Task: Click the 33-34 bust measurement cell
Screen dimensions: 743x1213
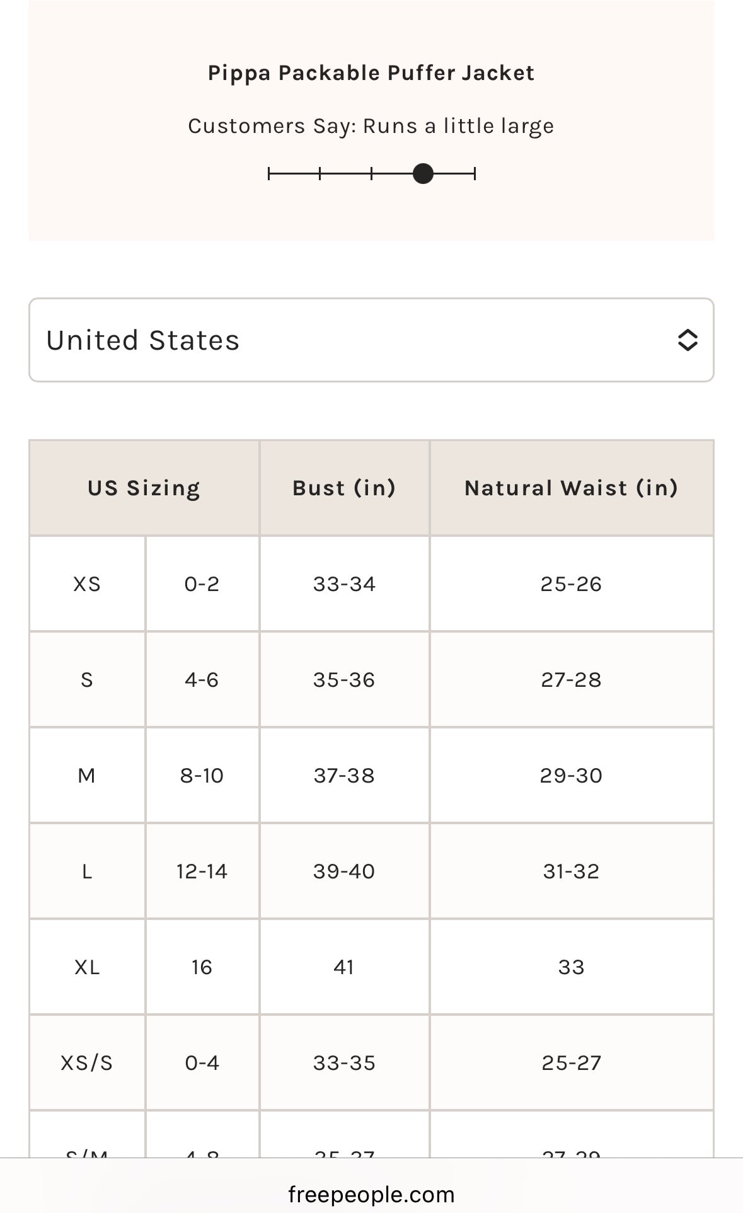Action: pyautogui.click(x=345, y=584)
